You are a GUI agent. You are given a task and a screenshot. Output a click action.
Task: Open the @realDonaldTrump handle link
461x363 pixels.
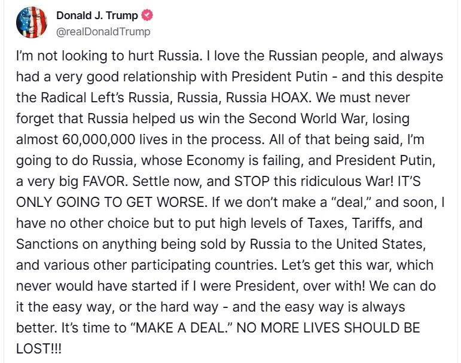click(x=103, y=31)
